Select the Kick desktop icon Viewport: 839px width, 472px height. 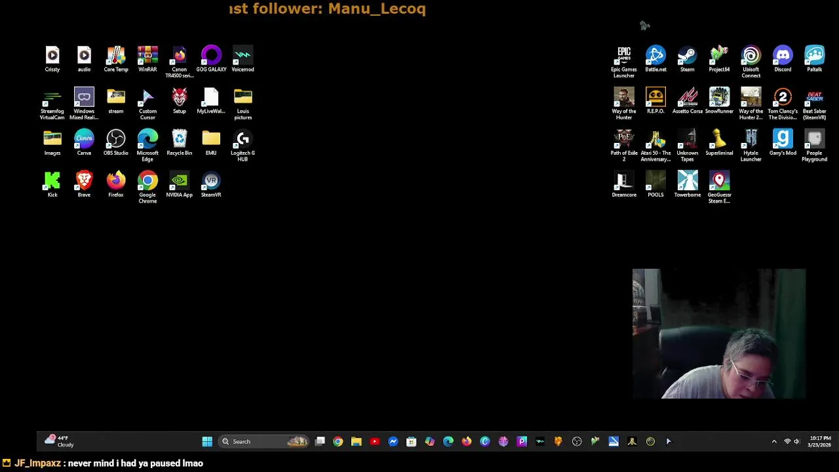(x=52, y=185)
